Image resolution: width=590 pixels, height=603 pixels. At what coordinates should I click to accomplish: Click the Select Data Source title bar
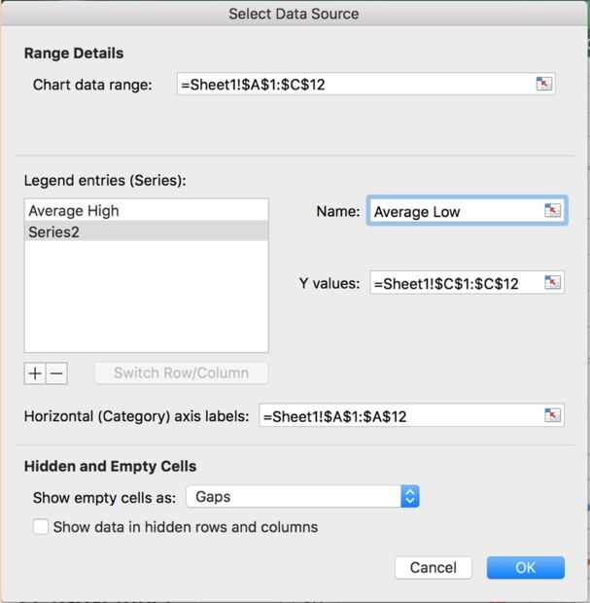coord(294,14)
